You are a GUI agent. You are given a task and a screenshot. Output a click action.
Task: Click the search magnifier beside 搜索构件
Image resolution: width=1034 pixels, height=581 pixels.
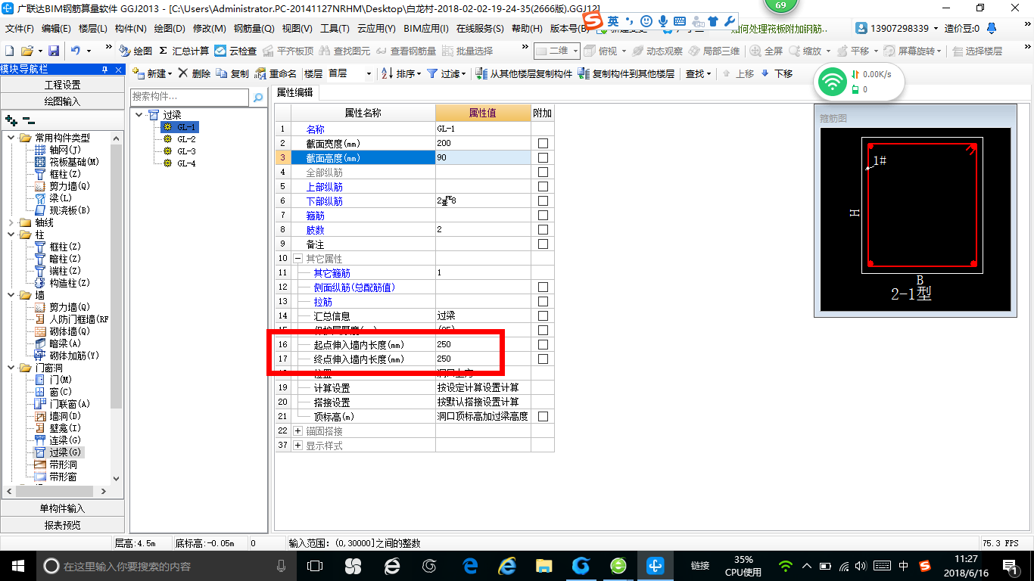258,97
